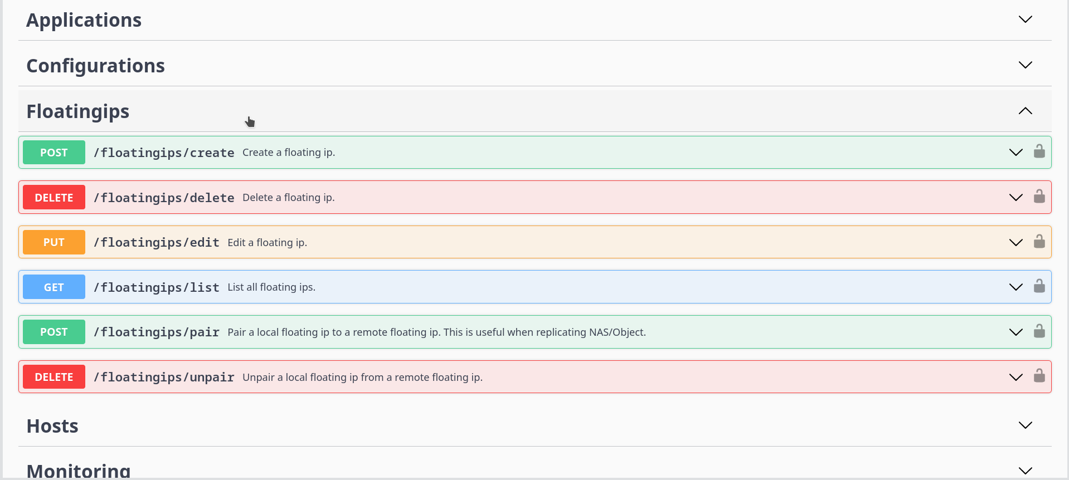1069x480 pixels.
Task: Click the 'Pair a local floating ip' description
Action: (437, 332)
